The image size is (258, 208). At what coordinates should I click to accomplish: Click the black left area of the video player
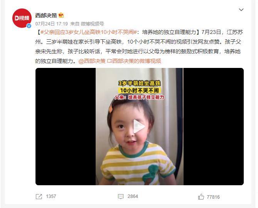(x=66, y=127)
